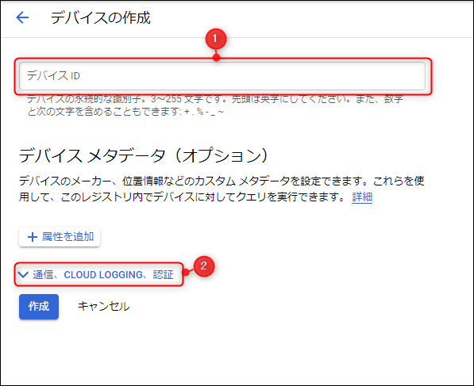Open the 詳細 link
Viewport: 474px width, 386px height.
coord(362,197)
